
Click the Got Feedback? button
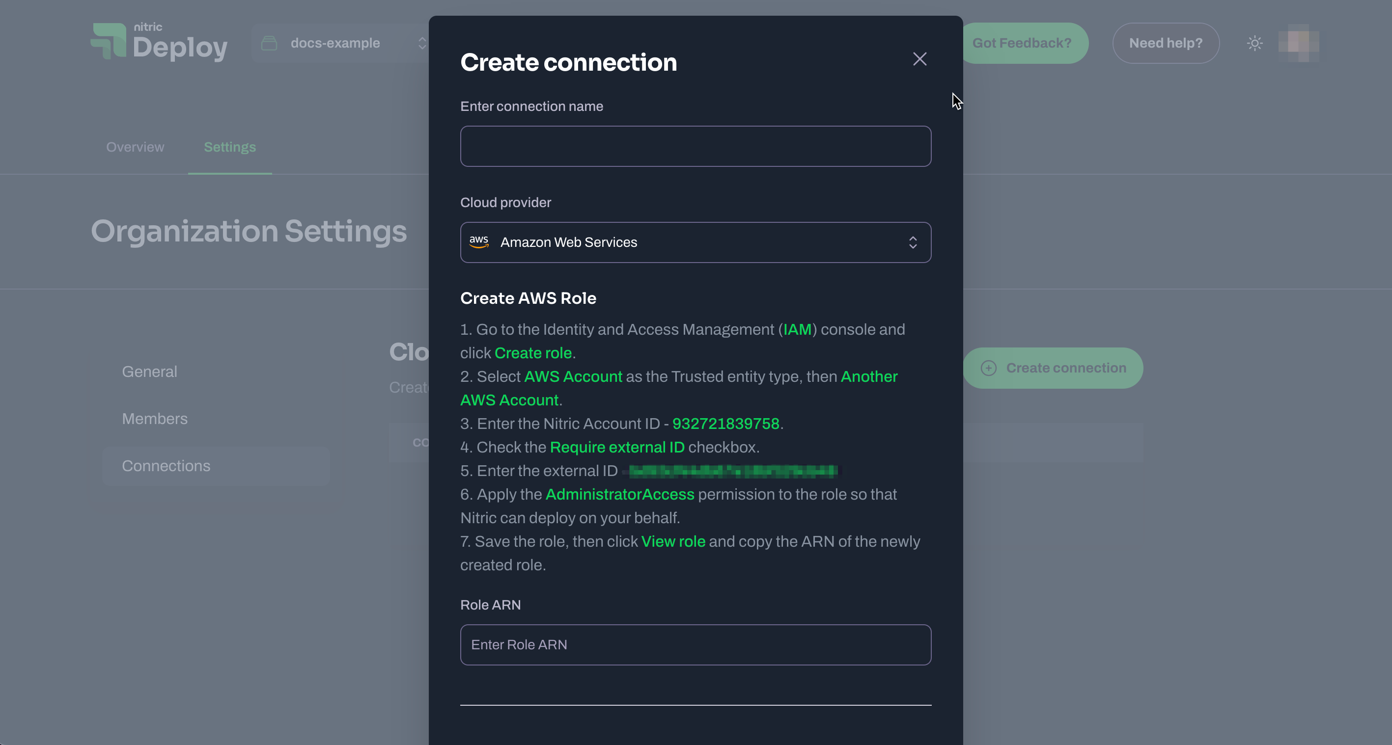click(1022, 43)
